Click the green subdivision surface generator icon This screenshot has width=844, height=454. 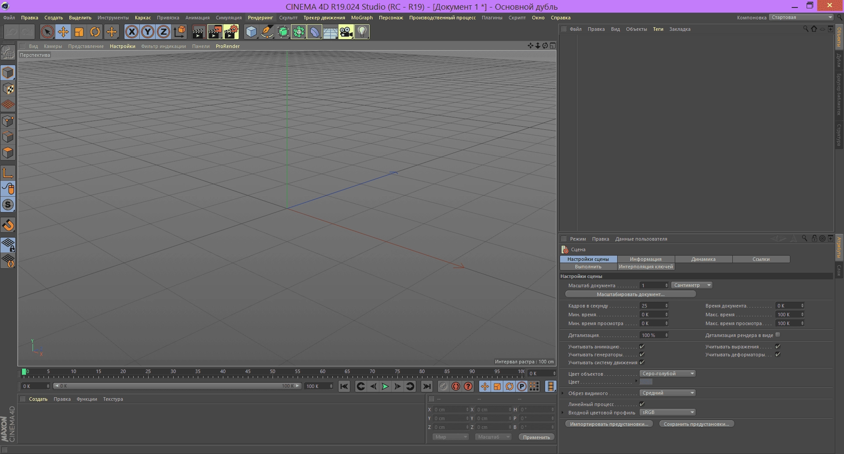[x=283, y=32]
